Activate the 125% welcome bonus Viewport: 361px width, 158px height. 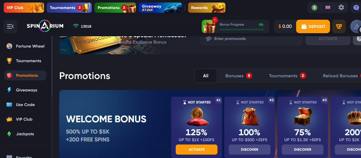[197, 150]
